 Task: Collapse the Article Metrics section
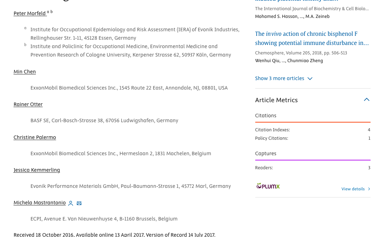pyautogui.click(x=366, y=100)
